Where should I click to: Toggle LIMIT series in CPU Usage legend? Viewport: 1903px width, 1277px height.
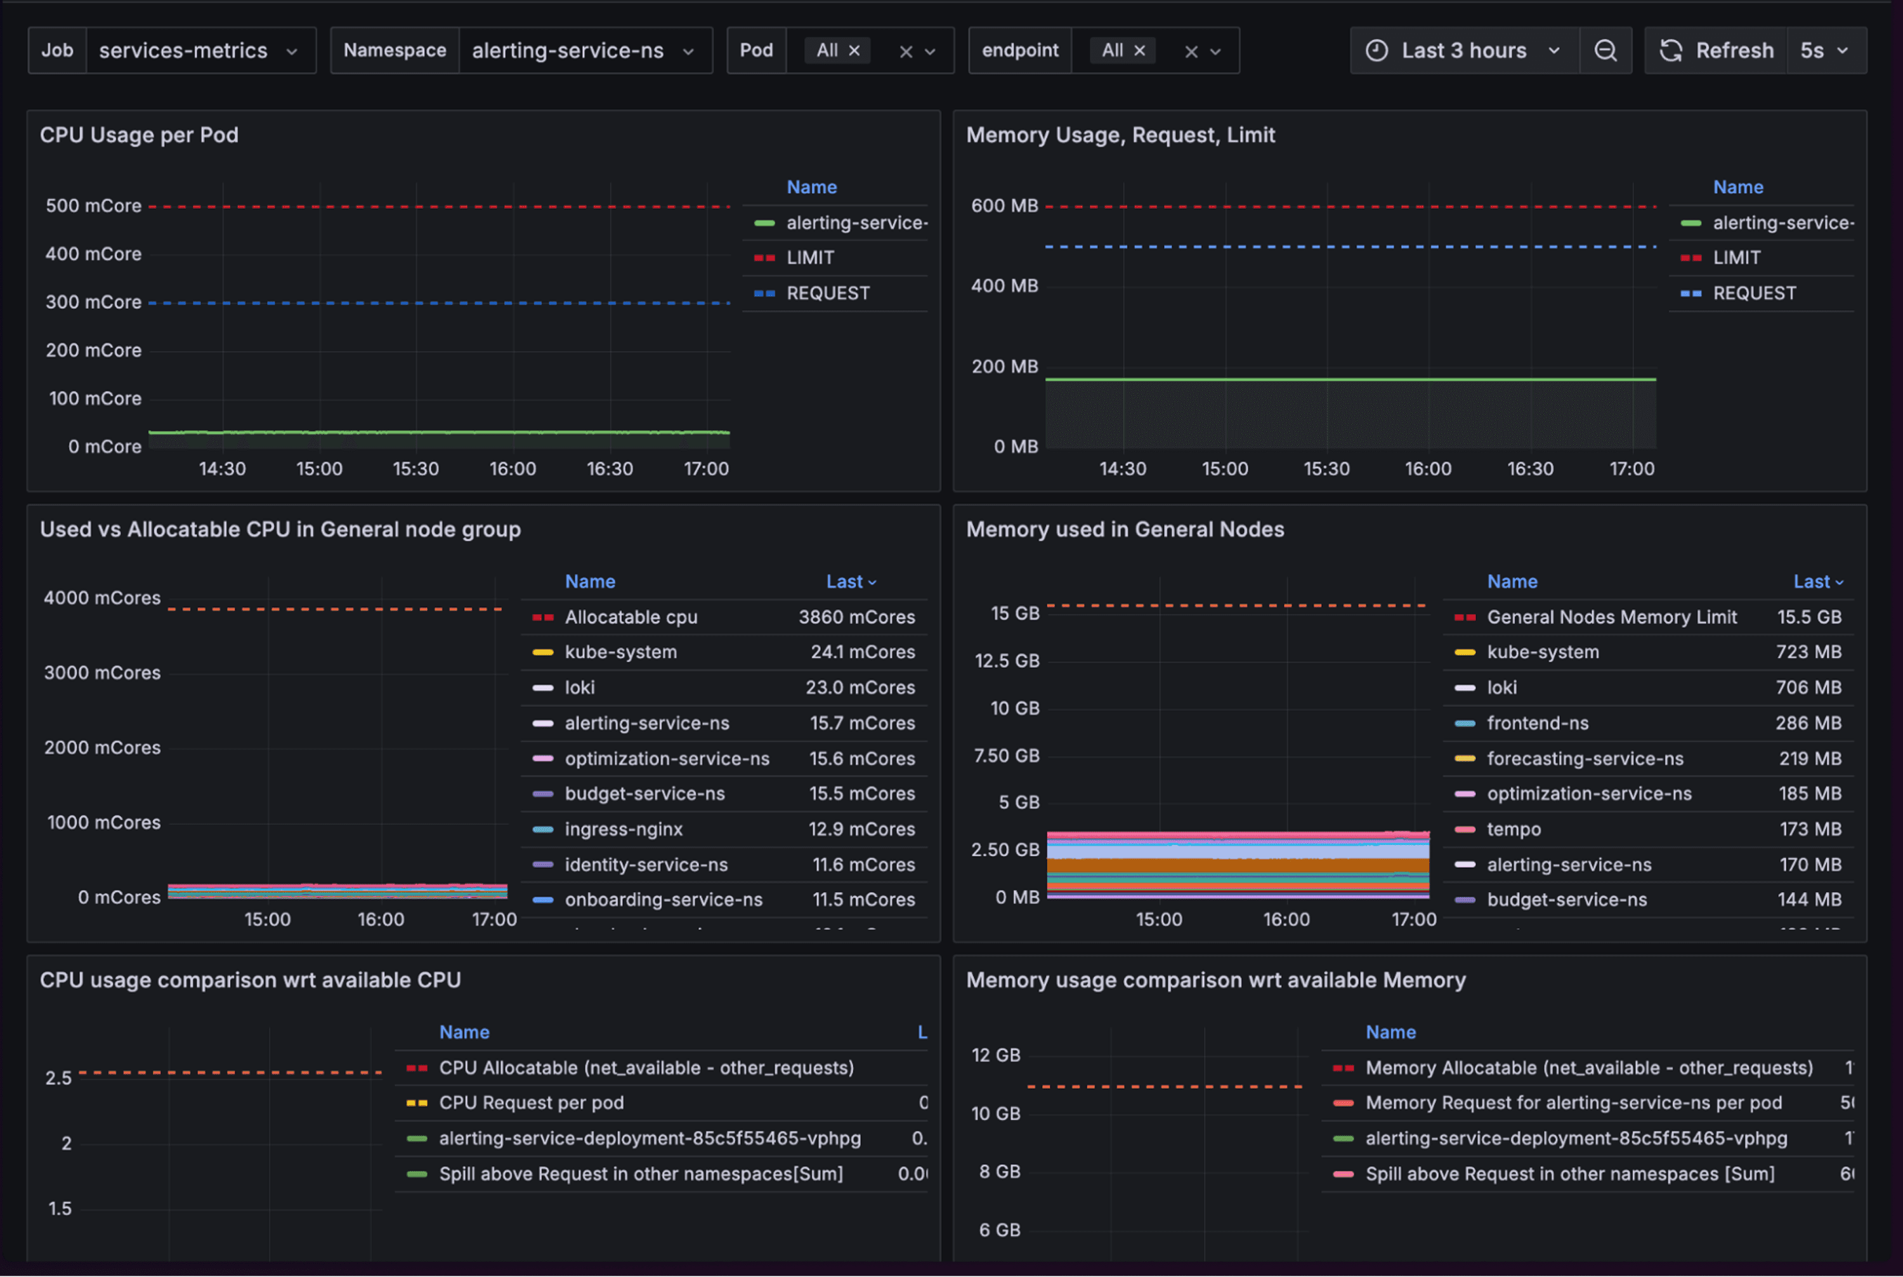pos(809,258)
